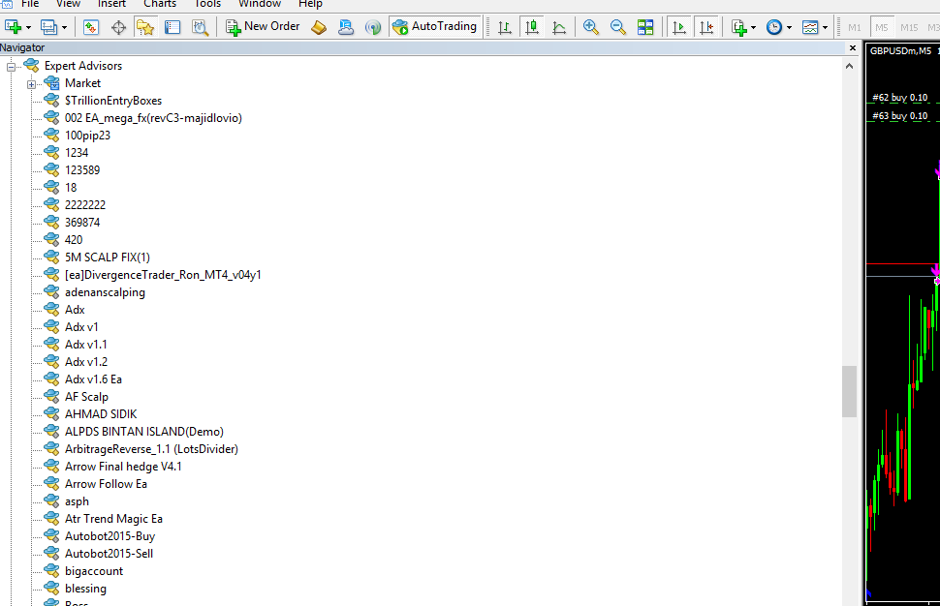
Task: Open the Charts menu
Action: (x=160, y=4)
